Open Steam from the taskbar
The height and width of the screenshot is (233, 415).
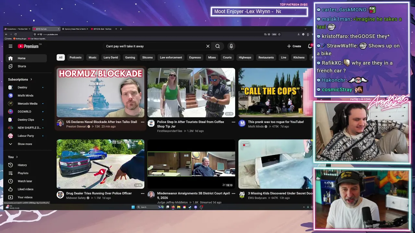coord(190,207)
